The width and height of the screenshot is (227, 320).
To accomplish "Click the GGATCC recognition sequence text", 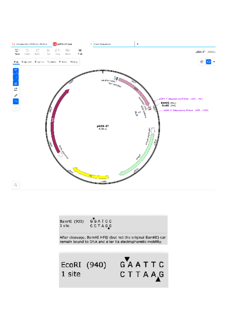I will coord(101,221).
